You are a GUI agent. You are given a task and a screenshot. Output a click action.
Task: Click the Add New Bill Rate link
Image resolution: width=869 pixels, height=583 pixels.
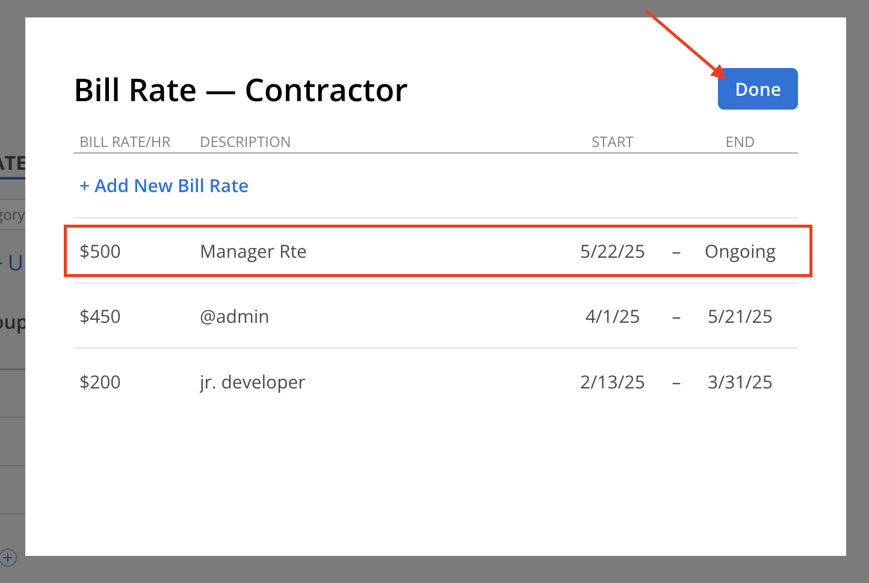pos(164,185)
